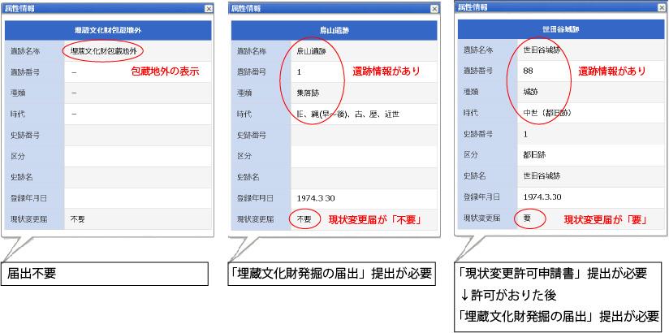This screenshot has width=669, height=333.
Task: Click the blue header 埋蔵文化財包蔵地外
Action: tap(108, 31)
